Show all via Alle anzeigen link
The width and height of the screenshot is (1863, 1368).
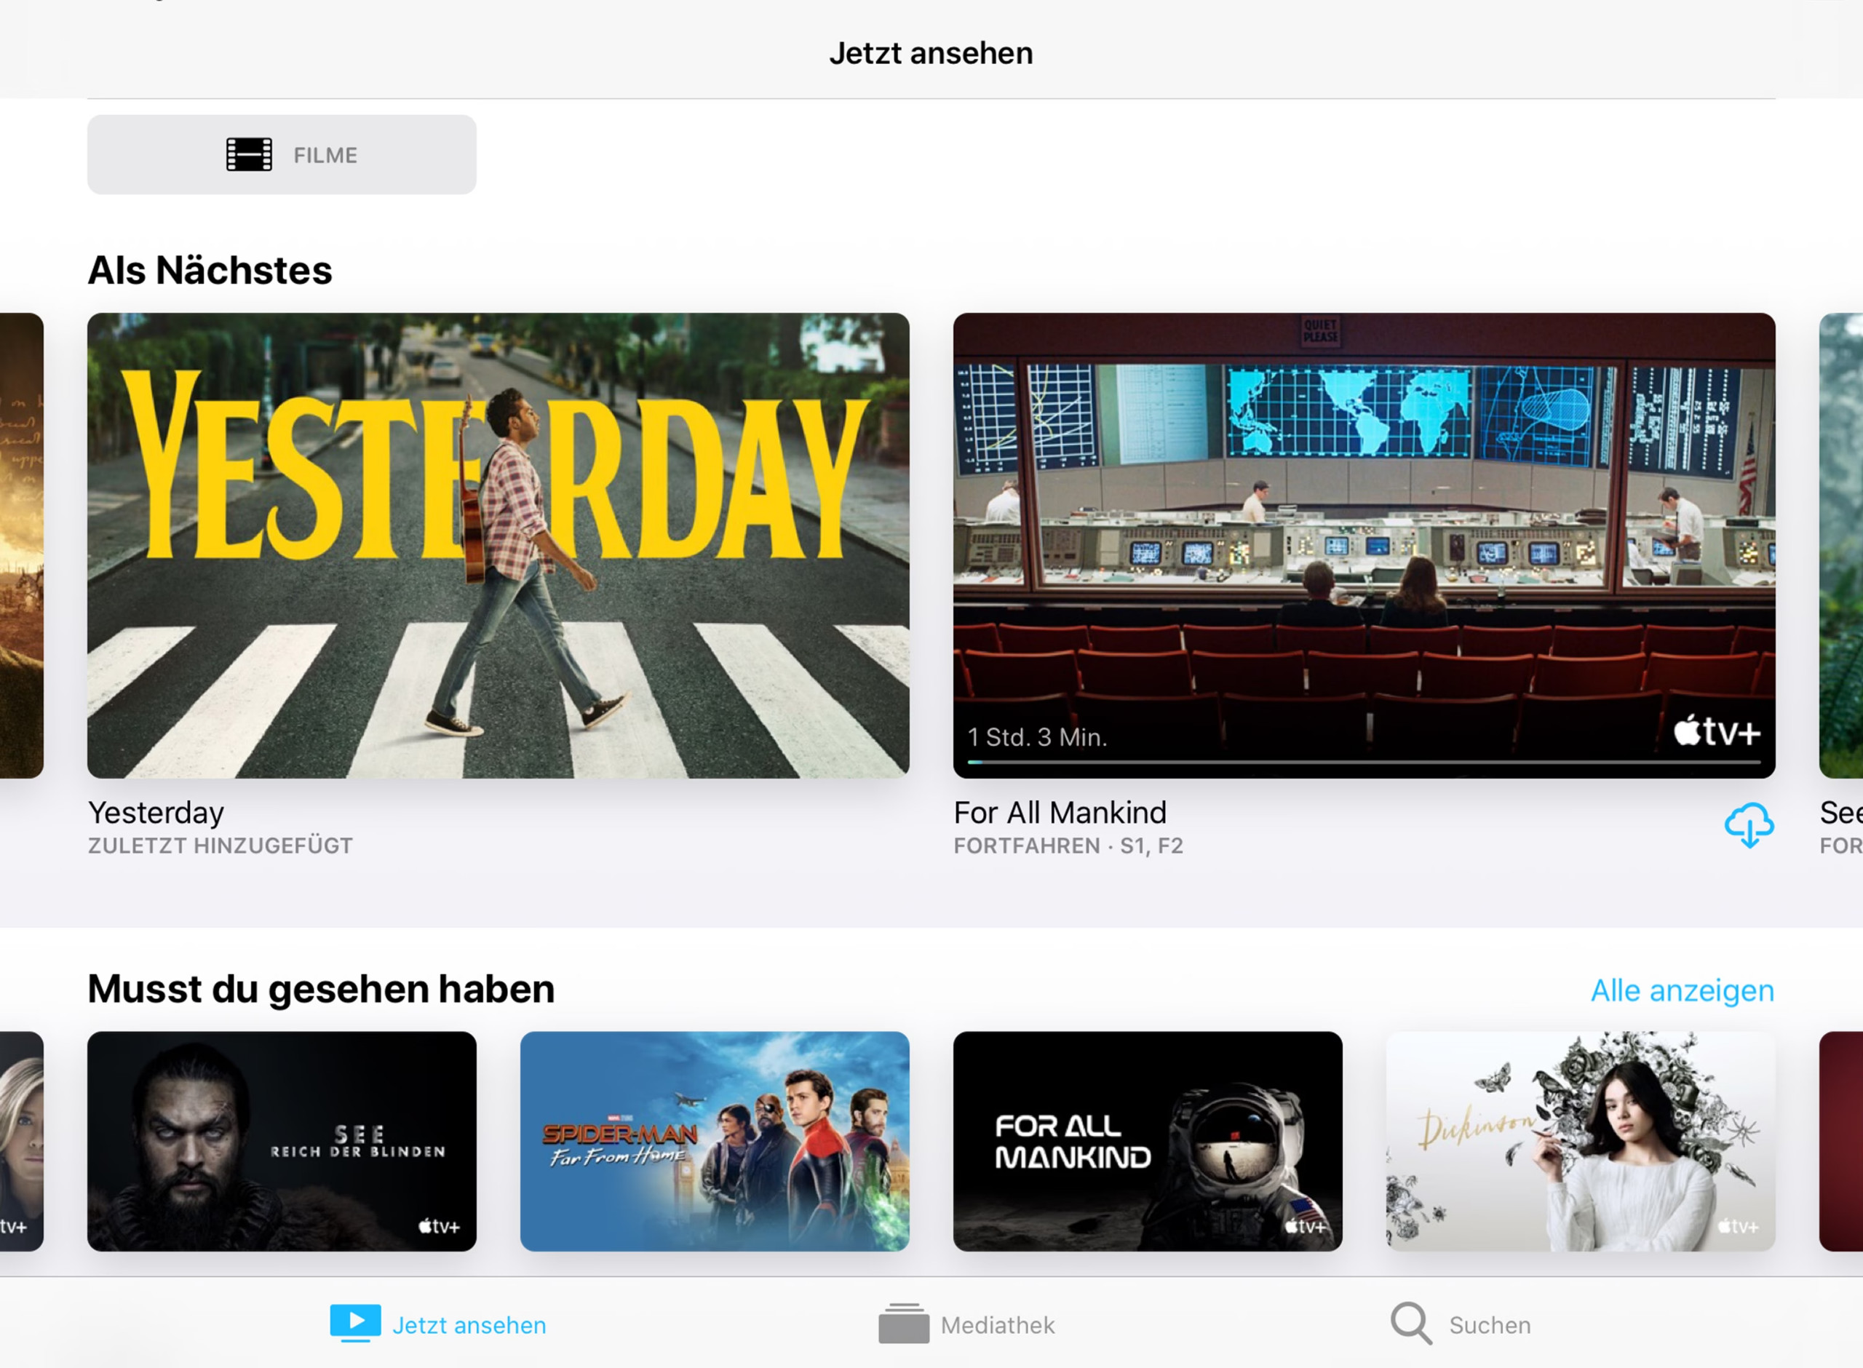coord(1682,990)
